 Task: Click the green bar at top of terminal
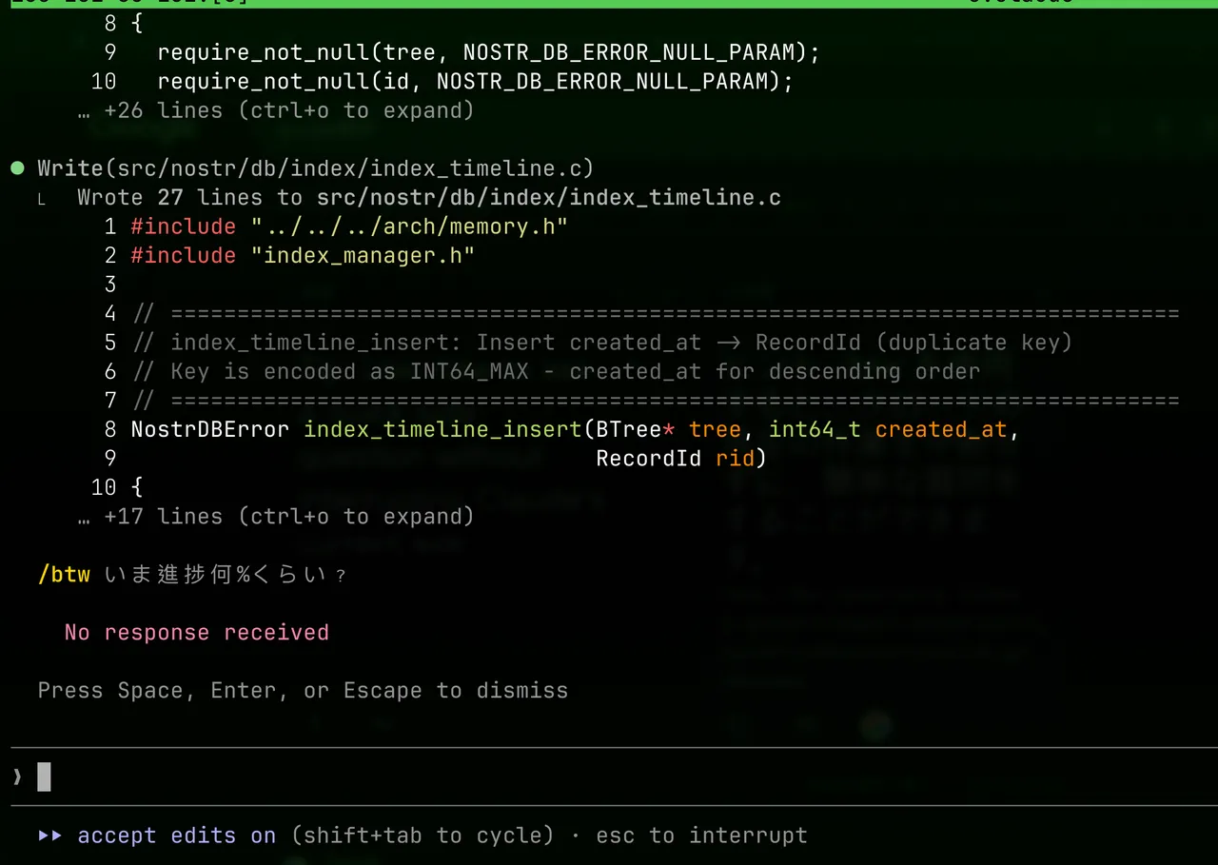[609, 4]
